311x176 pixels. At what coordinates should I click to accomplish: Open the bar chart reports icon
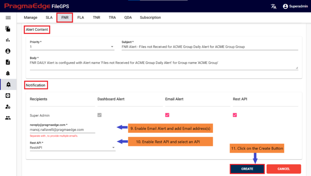pos(8,40)
